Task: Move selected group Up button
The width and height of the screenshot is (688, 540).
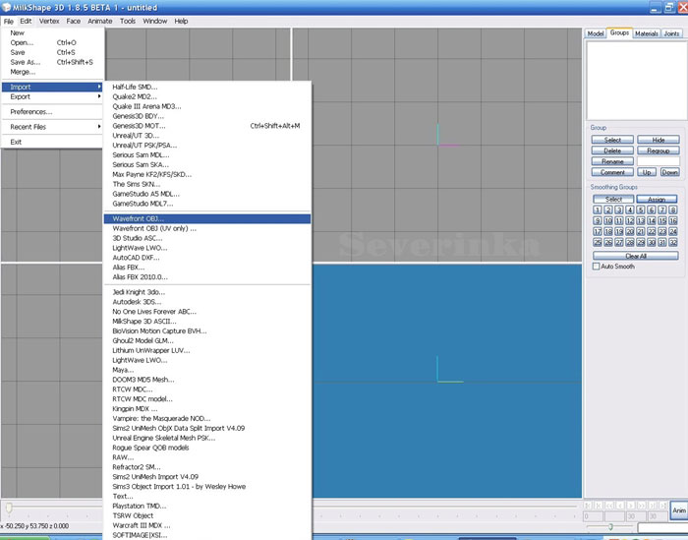Action: 648,172
